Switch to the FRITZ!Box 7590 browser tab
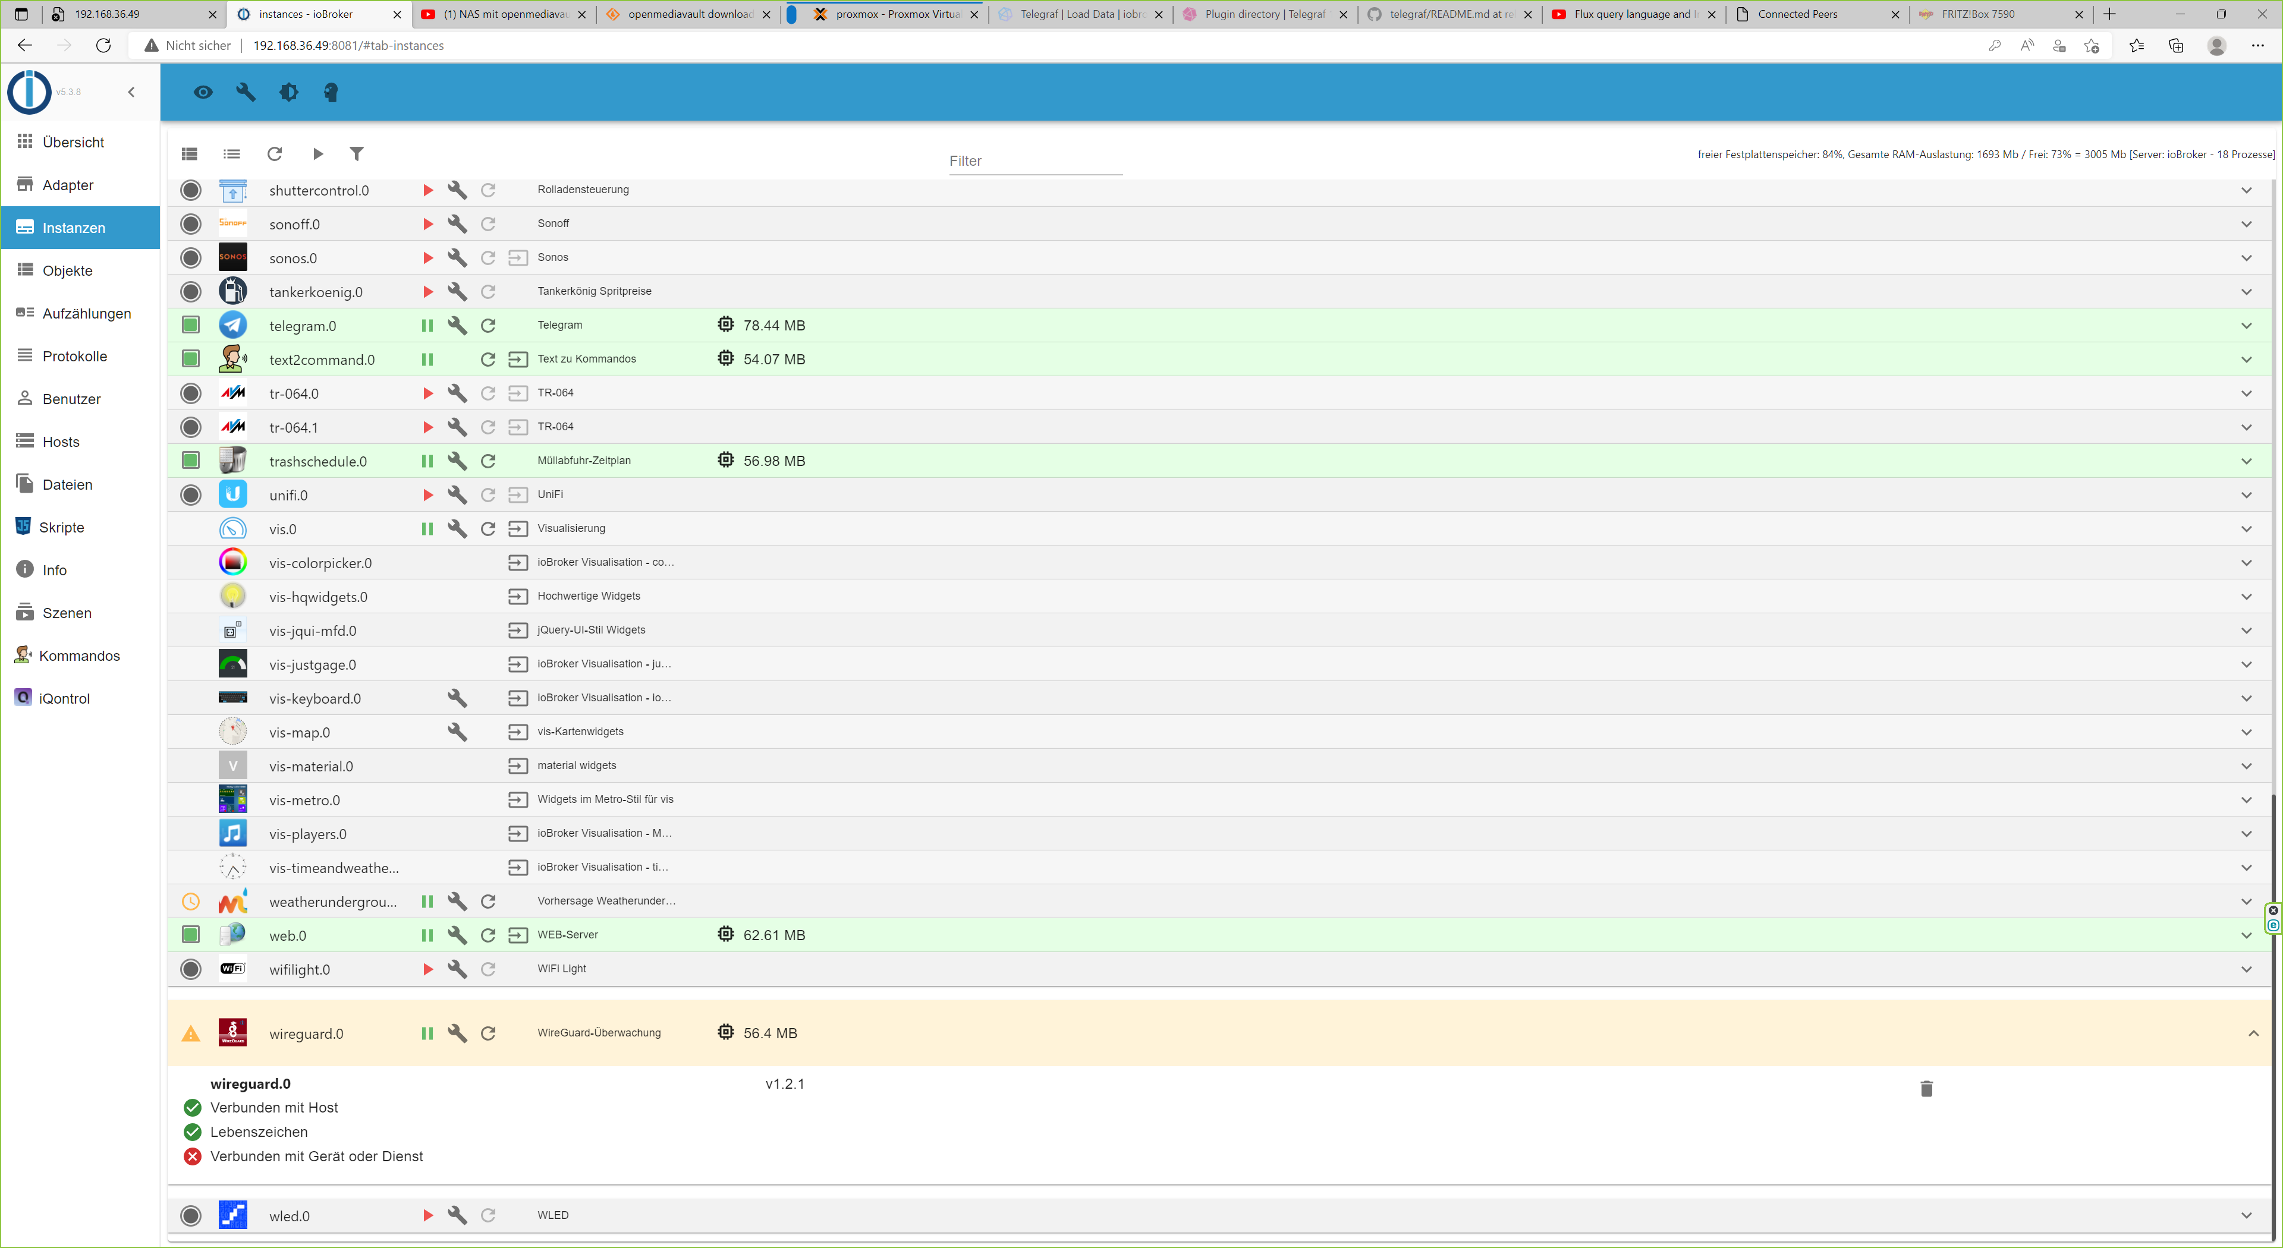Image resolution: width=2283 pixels, height=1248 pixels. coord(1977,14)
